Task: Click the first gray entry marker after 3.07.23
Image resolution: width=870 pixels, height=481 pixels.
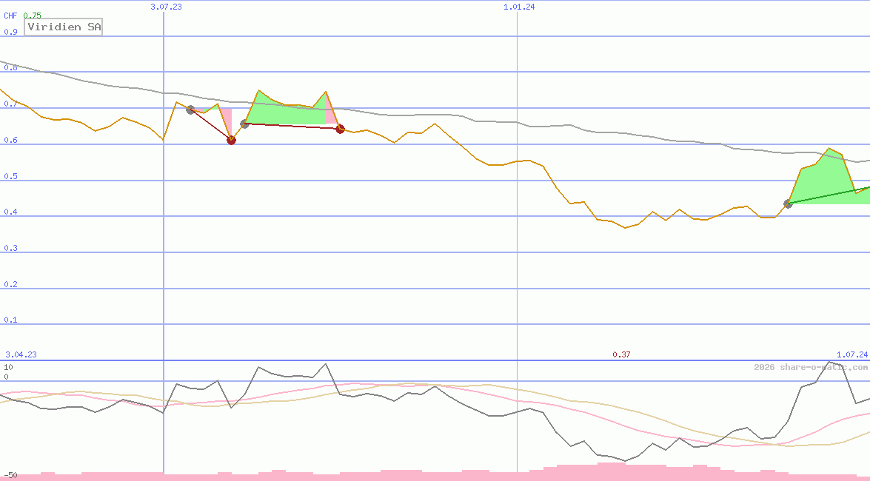Action: [x=190, y=110]
